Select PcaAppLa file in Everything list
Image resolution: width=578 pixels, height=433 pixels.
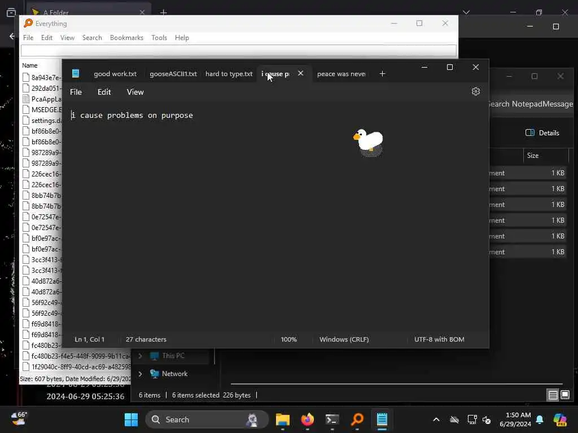(42, 99)
